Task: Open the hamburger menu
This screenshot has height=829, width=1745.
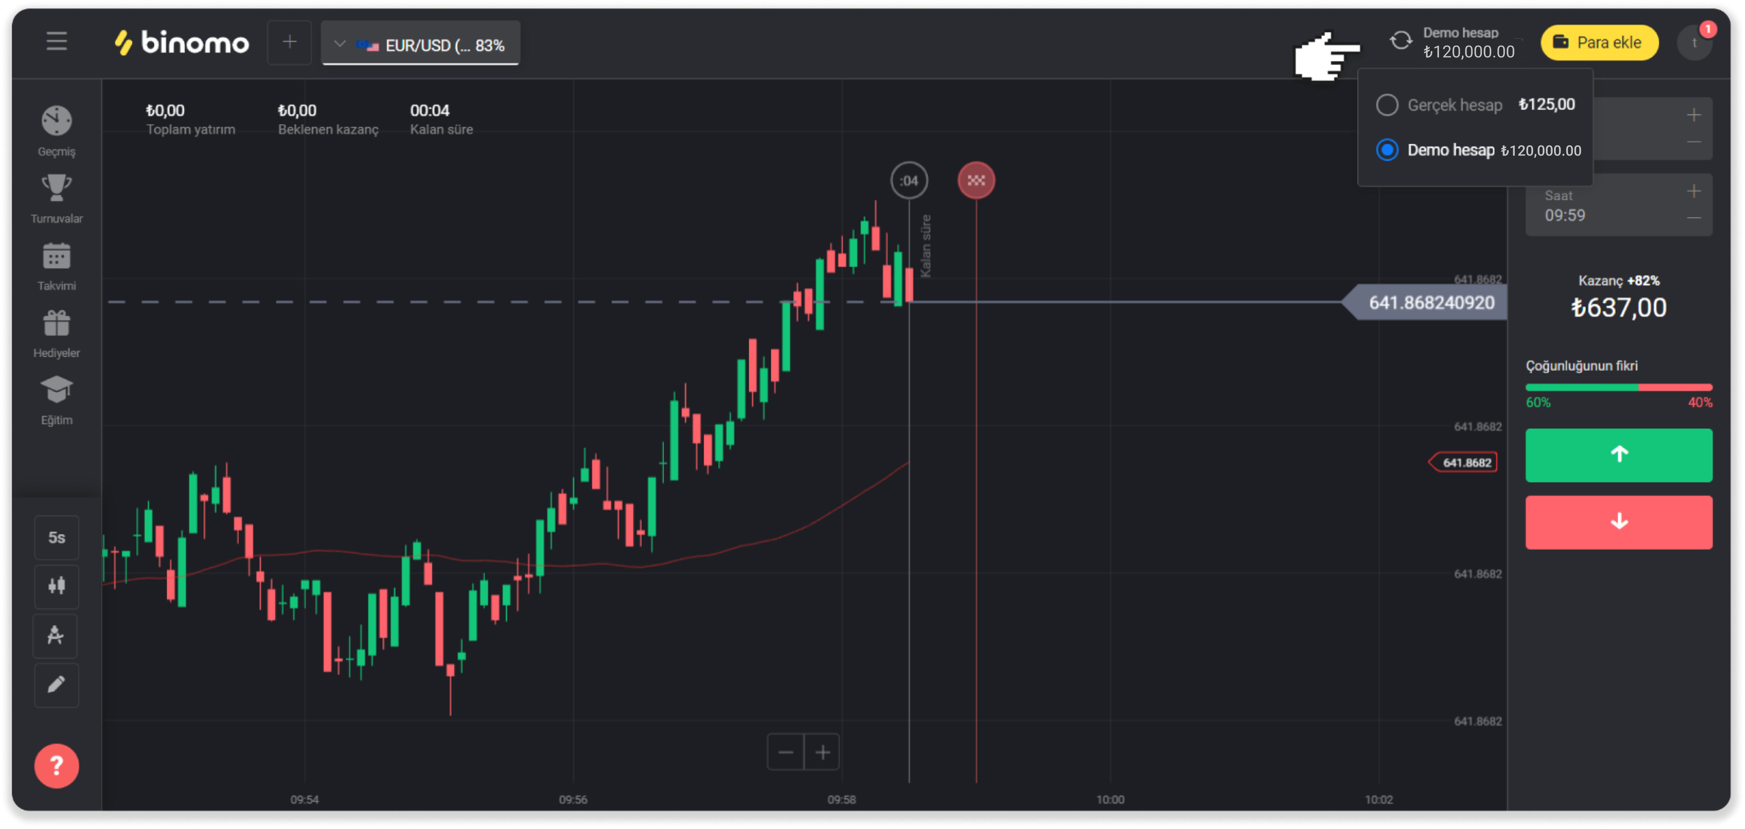Action: [56, 42]
